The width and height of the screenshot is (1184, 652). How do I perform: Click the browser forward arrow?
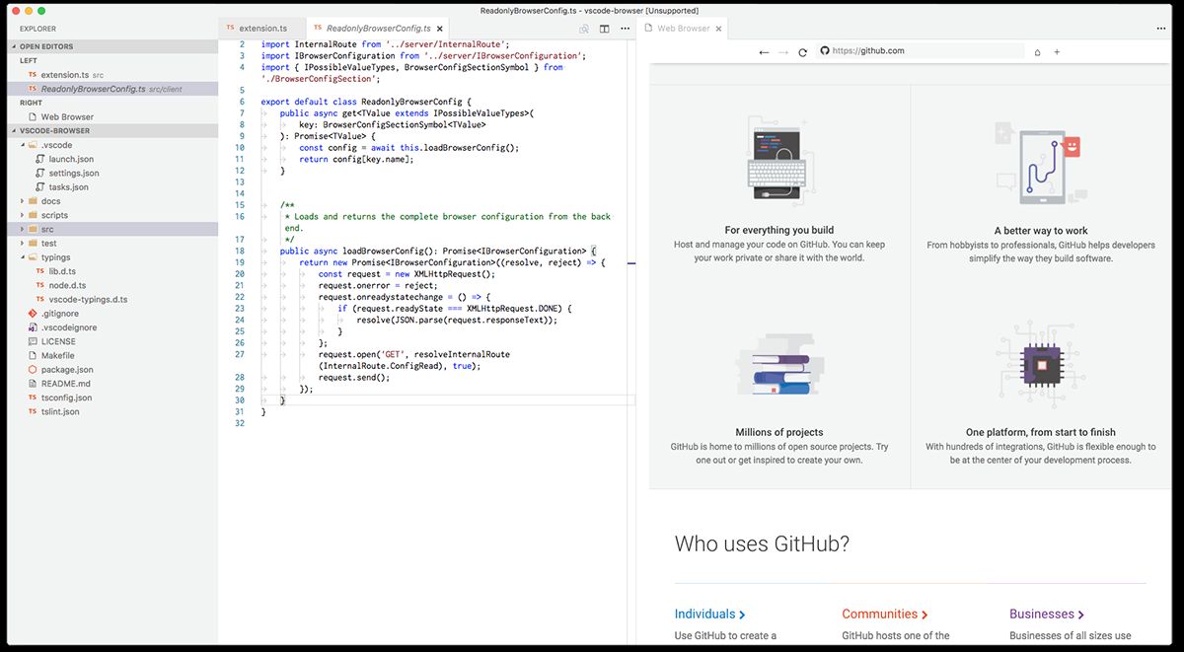pyautogui.click(x=783, y=51)
